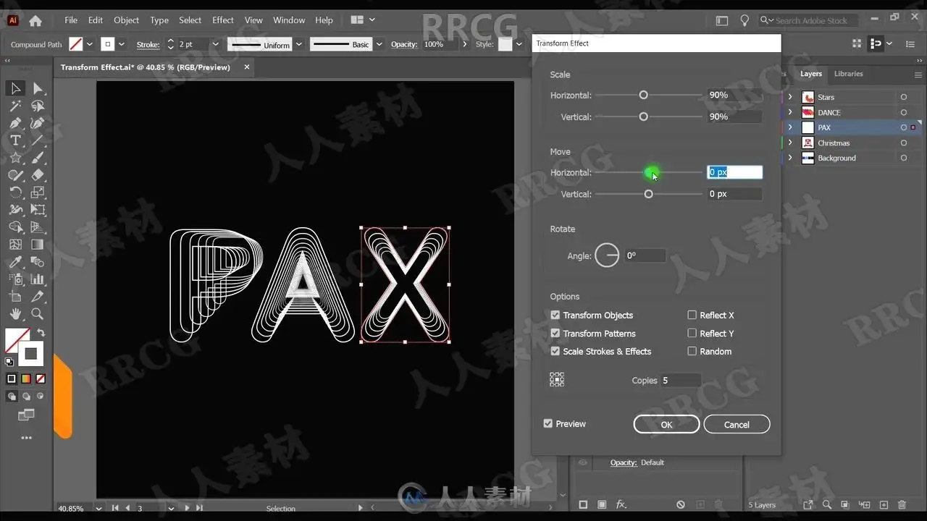Select the Zoom tool magnifier
This screenshot has height=521, width=927.
coord(38,314)
